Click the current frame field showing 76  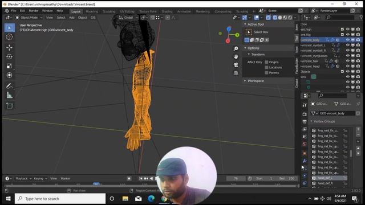(x=236, y=178)
